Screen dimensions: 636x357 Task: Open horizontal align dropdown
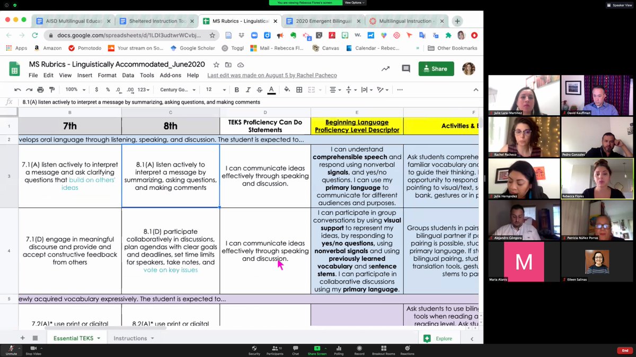click(334, 90)
